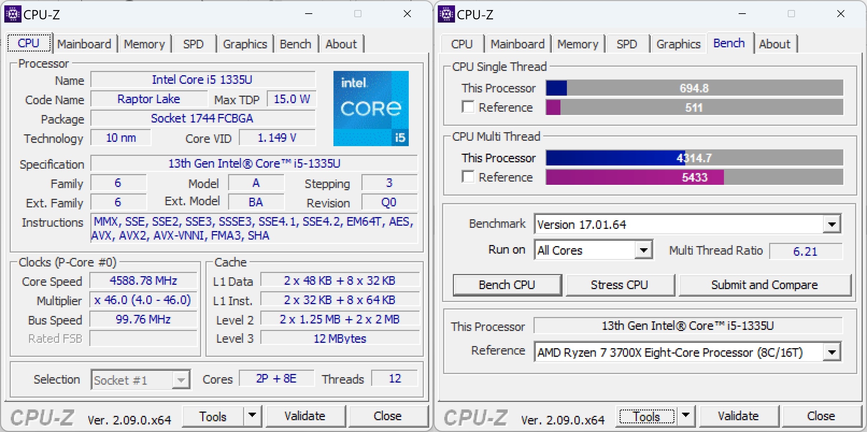Open the Memory tab in right window
Image resolution: width=867 pixels, height=432 pixels.
click(578, 44)
